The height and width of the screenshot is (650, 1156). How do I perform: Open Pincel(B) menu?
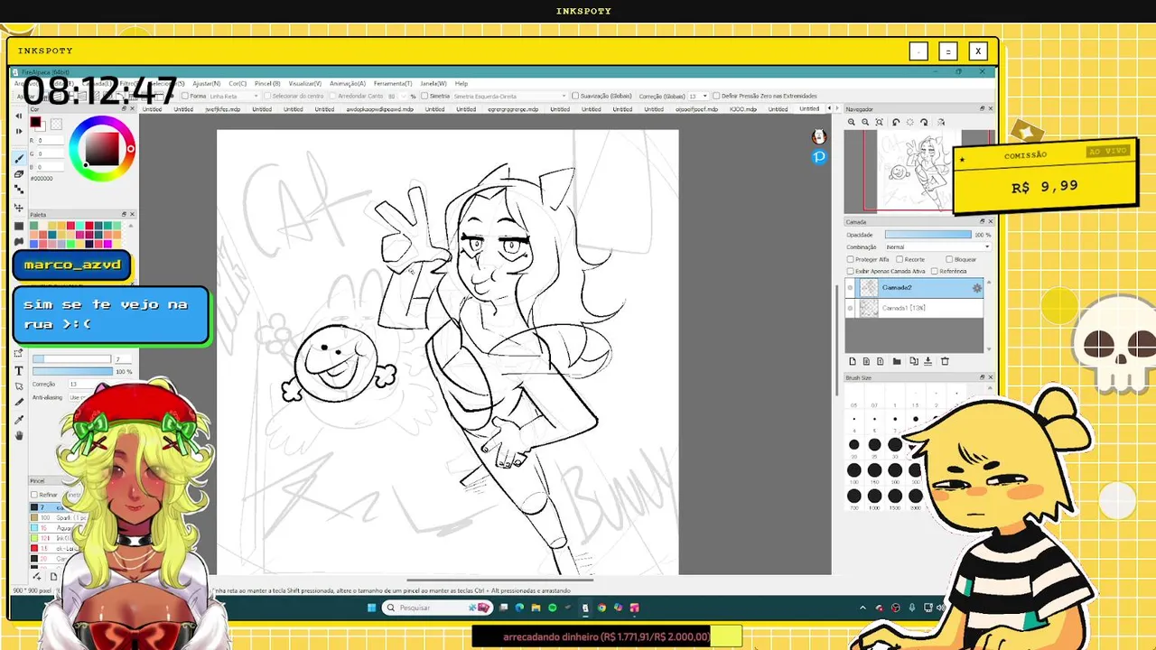pos(267,83)
